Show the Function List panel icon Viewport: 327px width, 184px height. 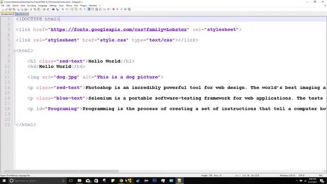[x=101, y=9]
